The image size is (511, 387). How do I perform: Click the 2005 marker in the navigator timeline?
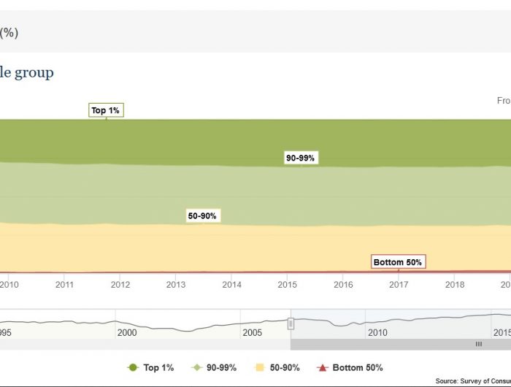[253, 332]
